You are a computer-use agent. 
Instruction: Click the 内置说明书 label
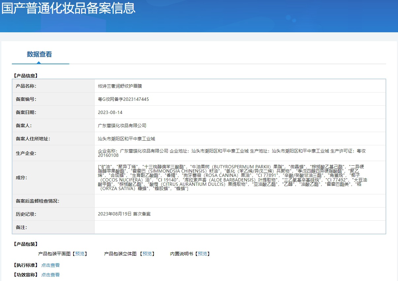182,254
